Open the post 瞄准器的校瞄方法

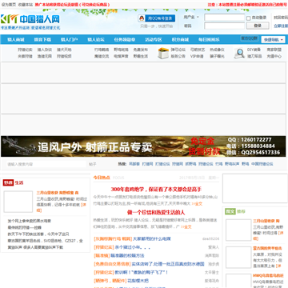click(x=127, y=255)
